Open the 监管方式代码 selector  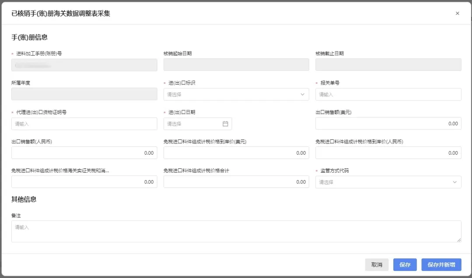(388, 182)
